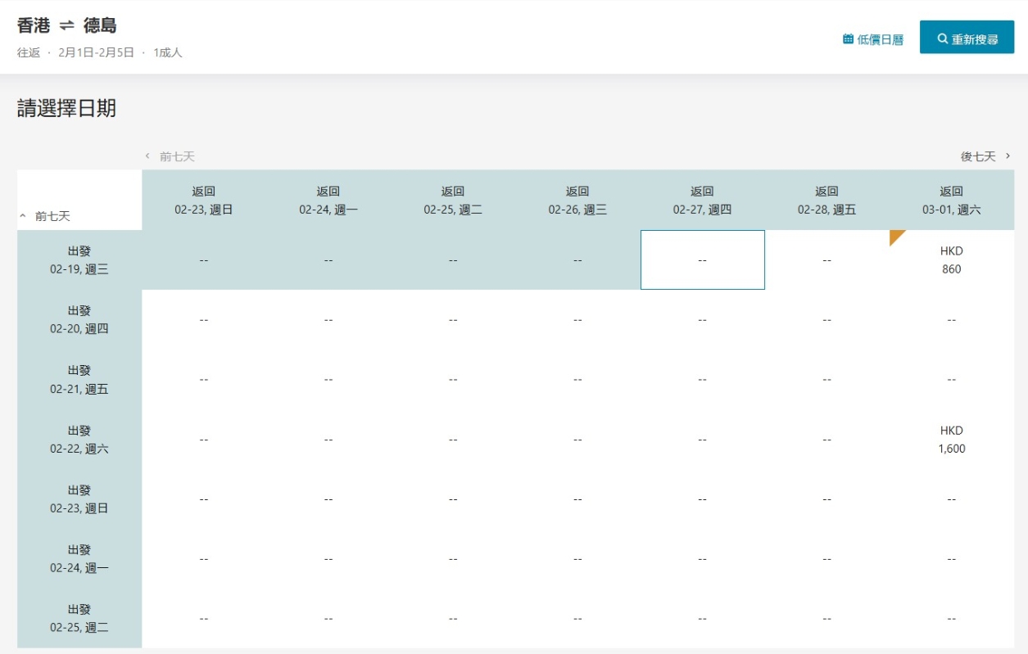Select return column 02-26 週三 header

[x=577, y=201]
